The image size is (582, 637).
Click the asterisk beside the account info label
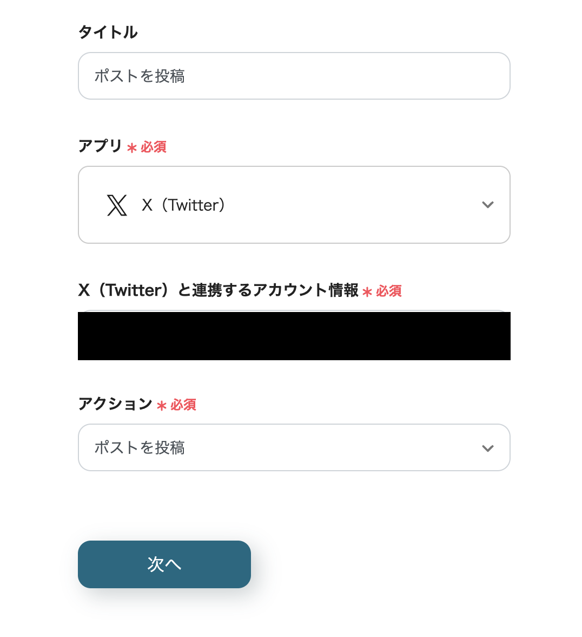click(x=366, y=291)
